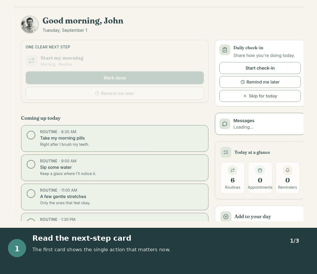Viewport: 317px width, 274px height.
Task: Open the 0 Reminders tile
Action: click(288, 178)
